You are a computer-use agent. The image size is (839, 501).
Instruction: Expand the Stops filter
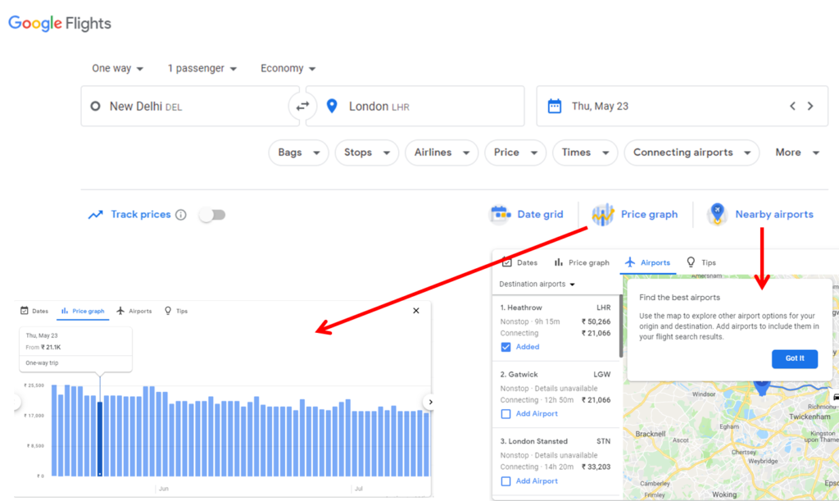pos(366,153)
